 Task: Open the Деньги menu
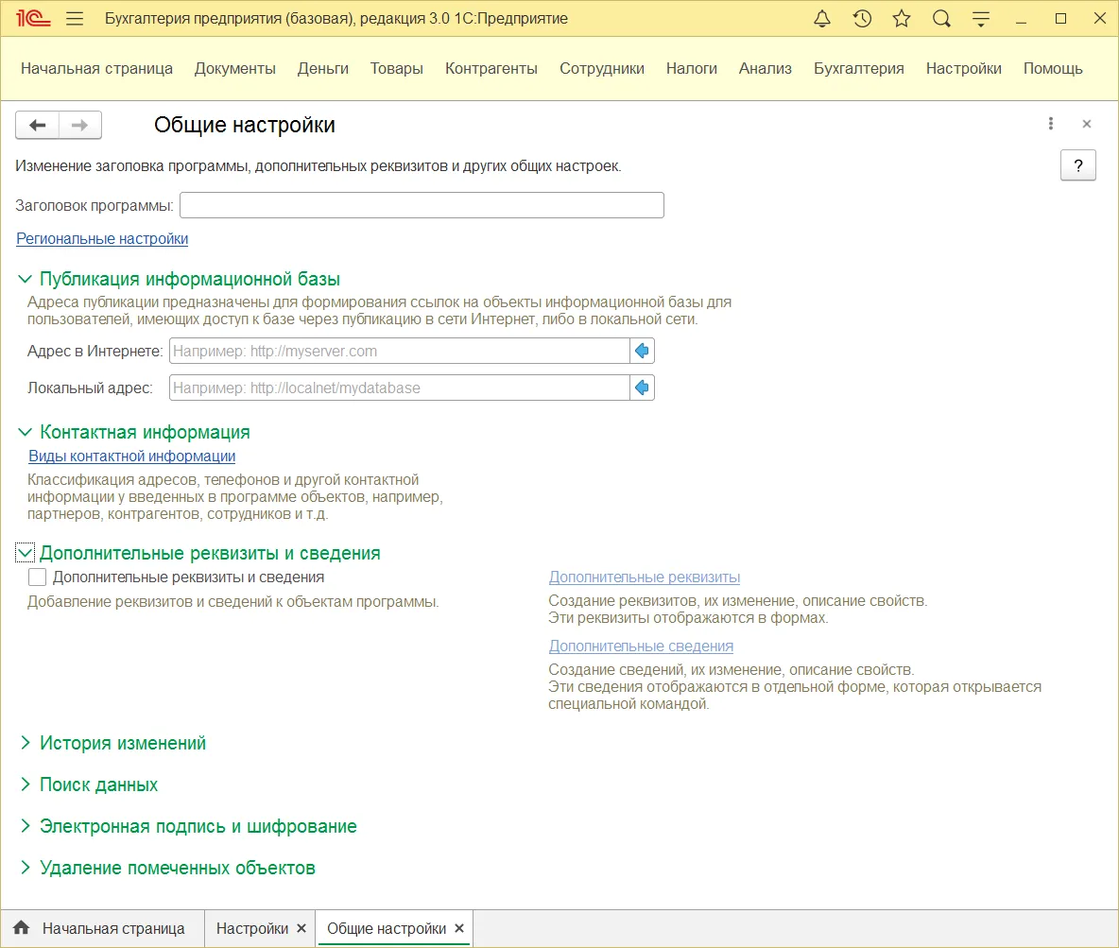pyautogui.click(x=322, y=69)
